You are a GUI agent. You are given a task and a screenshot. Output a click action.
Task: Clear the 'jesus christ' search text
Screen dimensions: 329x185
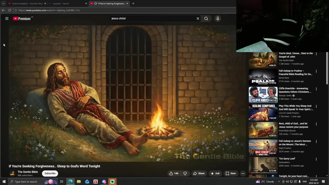pos(198,18)
